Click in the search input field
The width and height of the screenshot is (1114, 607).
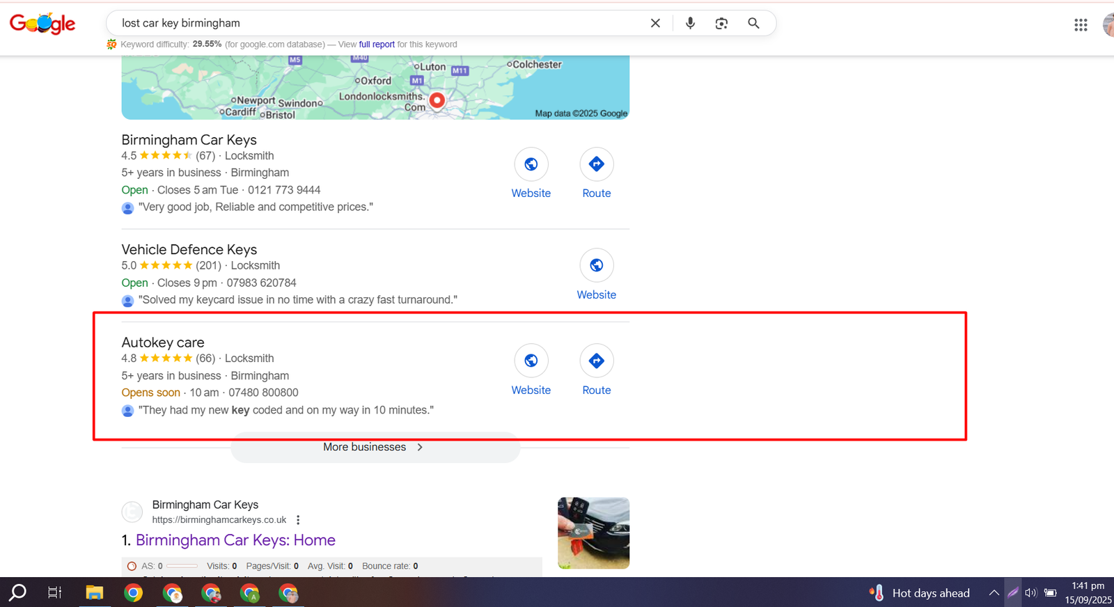click(x=376, y=23)
